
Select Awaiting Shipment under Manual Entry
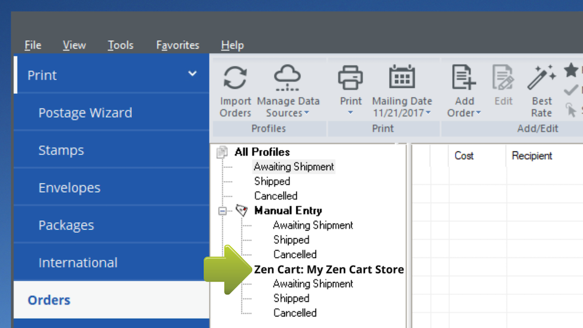pos(313,225)
